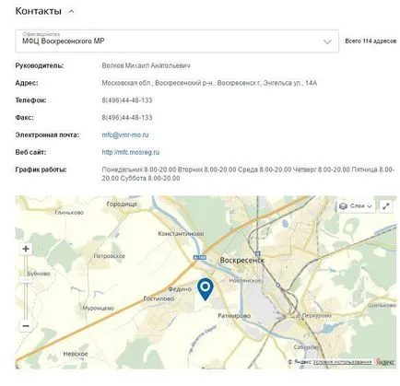Screen dimensions: 400x386
Task: Open the Слои map layers dropdown
Action: click(357, 206)
